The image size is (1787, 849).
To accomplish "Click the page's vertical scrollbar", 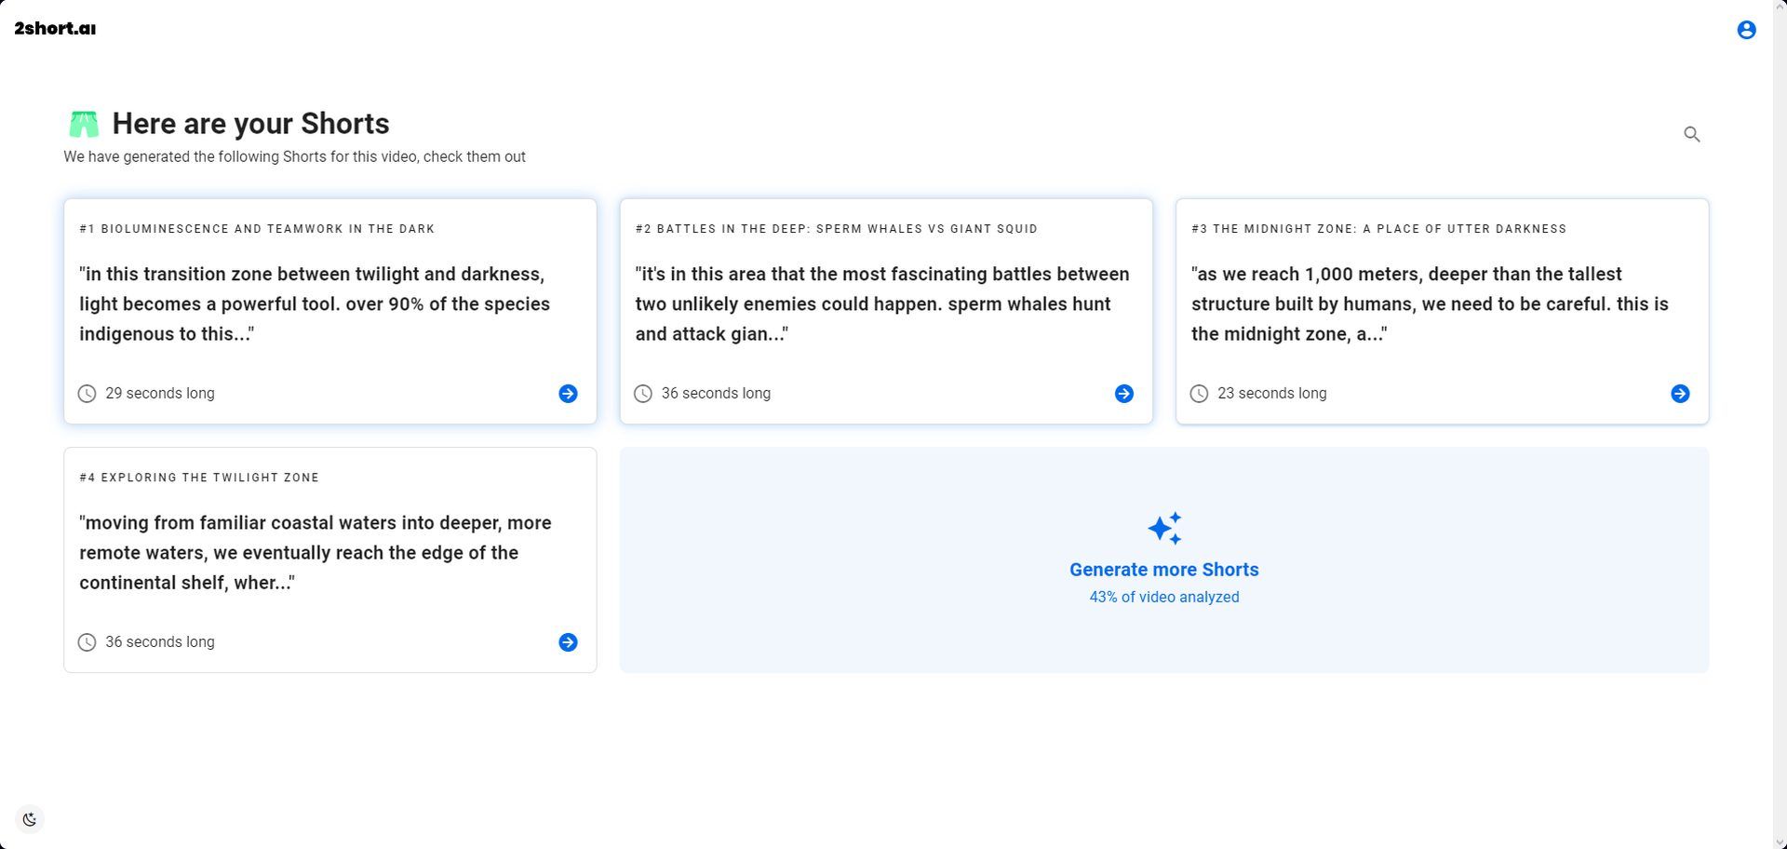I will tap(1780, 424).
